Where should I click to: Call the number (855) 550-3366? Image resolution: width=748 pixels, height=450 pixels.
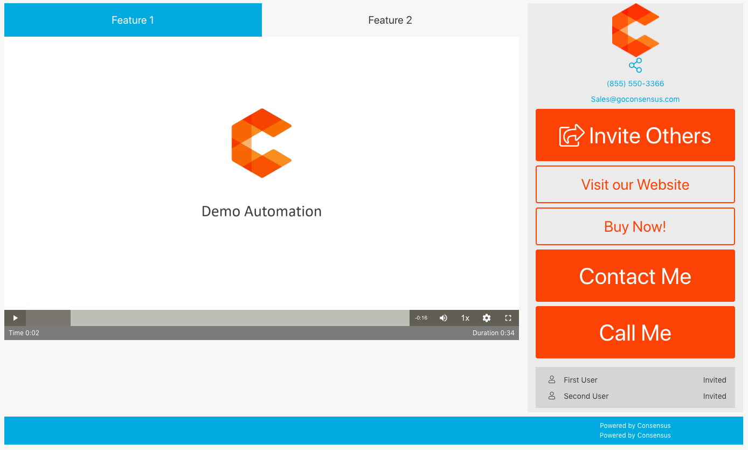[635, 84]
